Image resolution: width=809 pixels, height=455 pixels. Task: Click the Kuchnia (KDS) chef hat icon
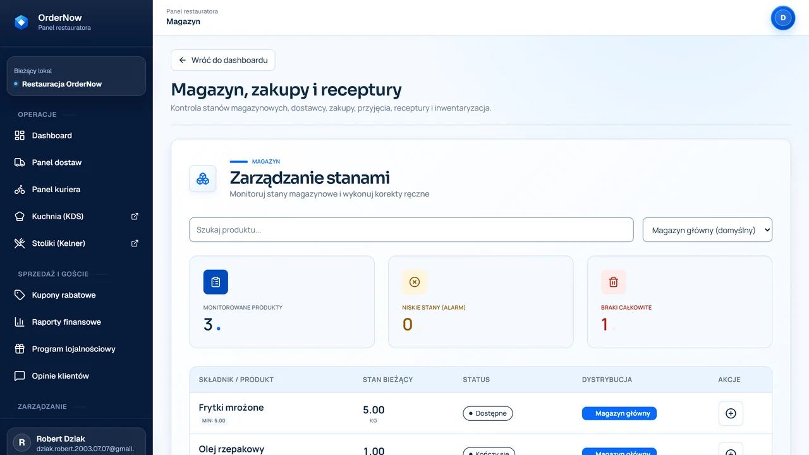click(20, 216)
